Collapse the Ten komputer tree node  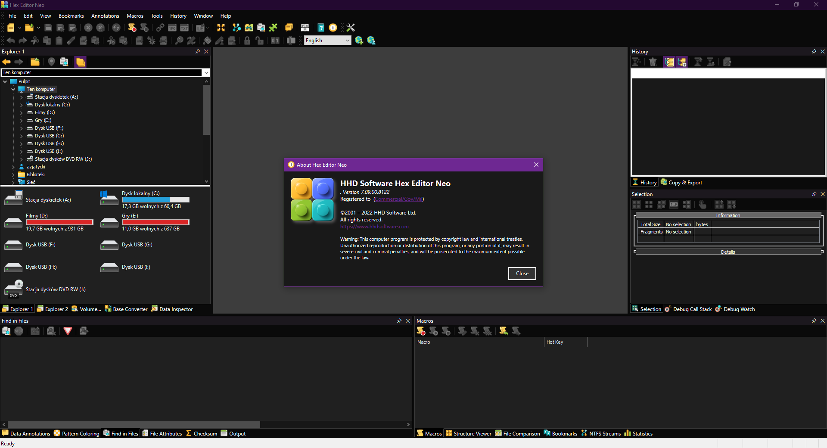tap(13, 89)
